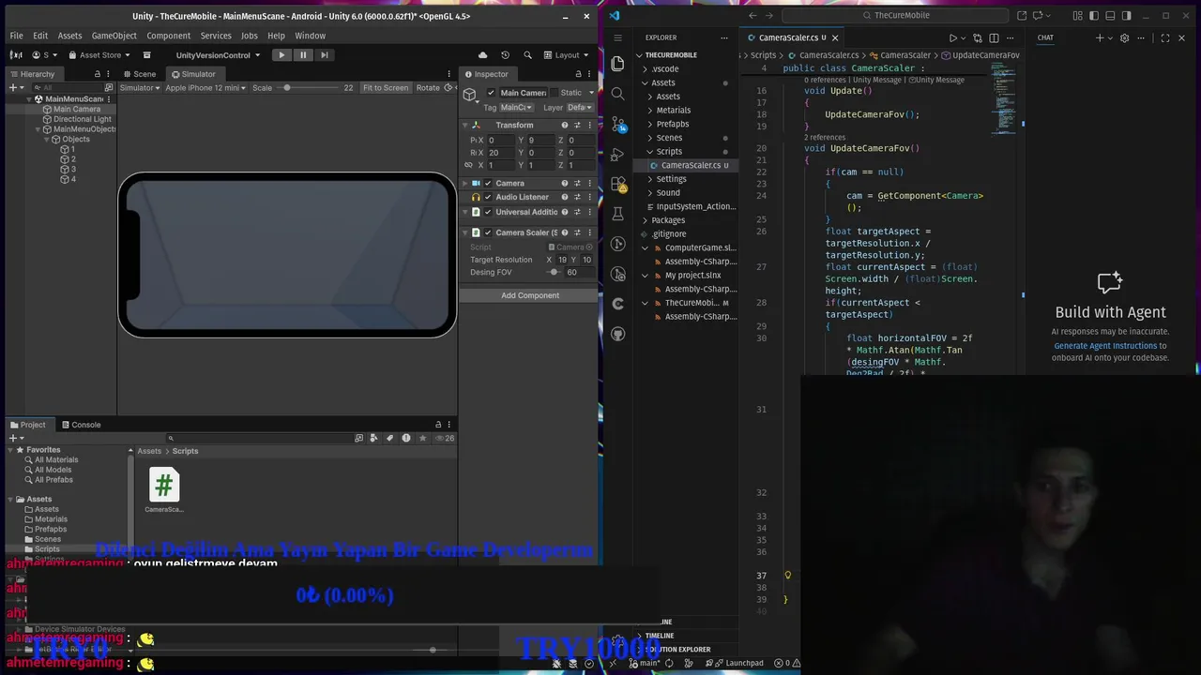Pause the Unity game preview
Viewport: 1201px width, 675px height.
pyautogui.click(x=303, y=55)
